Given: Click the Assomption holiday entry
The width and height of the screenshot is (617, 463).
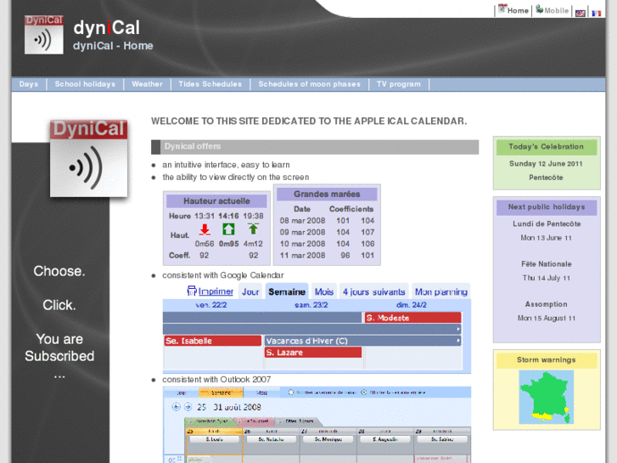Looking at the screenshot, I should 547,304.
